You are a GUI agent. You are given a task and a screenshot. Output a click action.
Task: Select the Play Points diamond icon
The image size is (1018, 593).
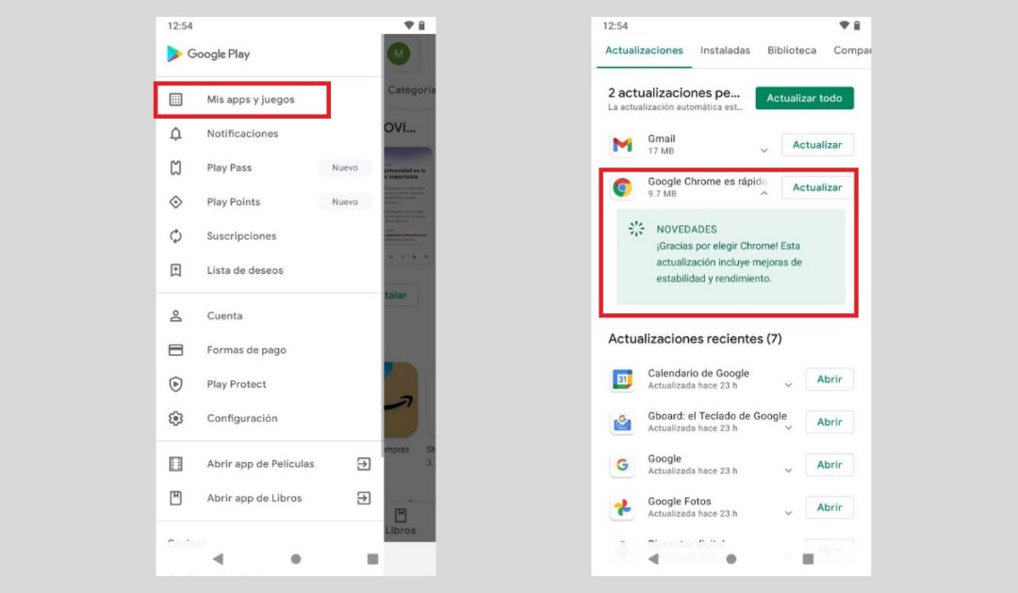pos(176,201)
